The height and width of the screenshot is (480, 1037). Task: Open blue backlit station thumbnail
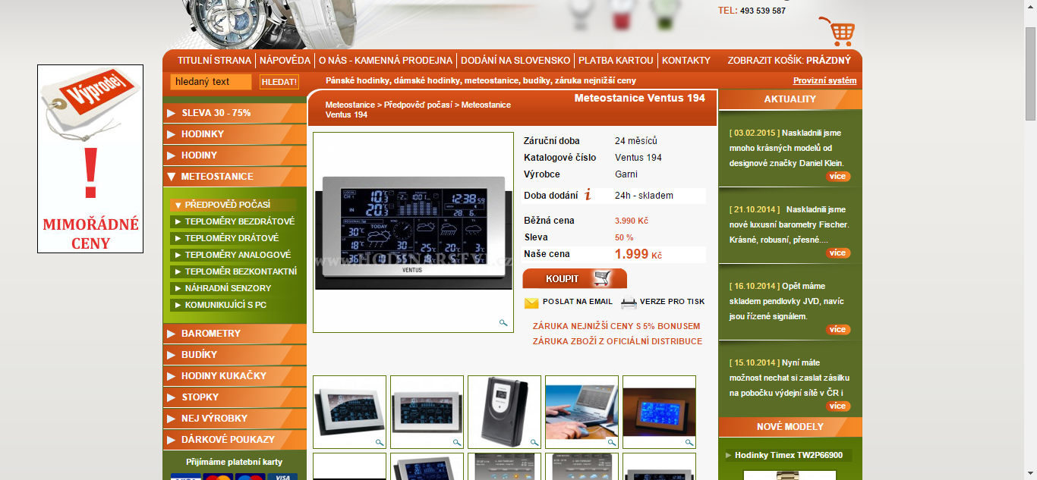(x=659, y=412)
